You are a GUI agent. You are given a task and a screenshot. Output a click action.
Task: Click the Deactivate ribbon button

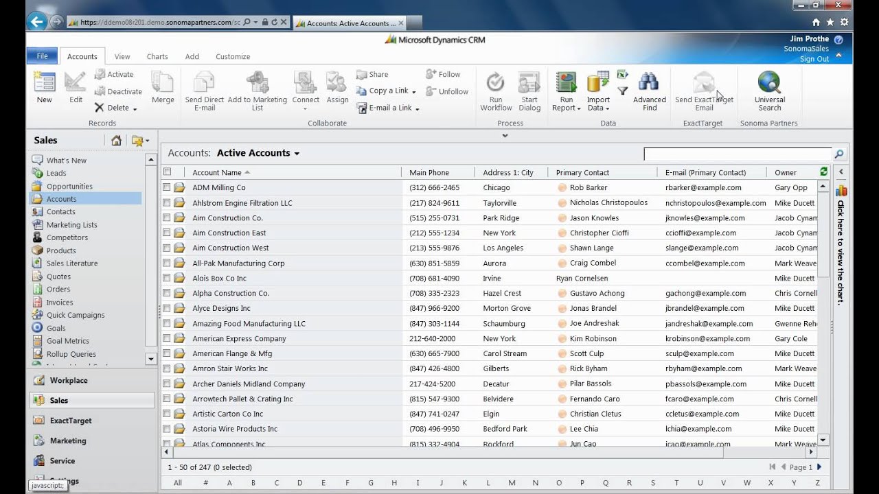[x=118, y=91]
